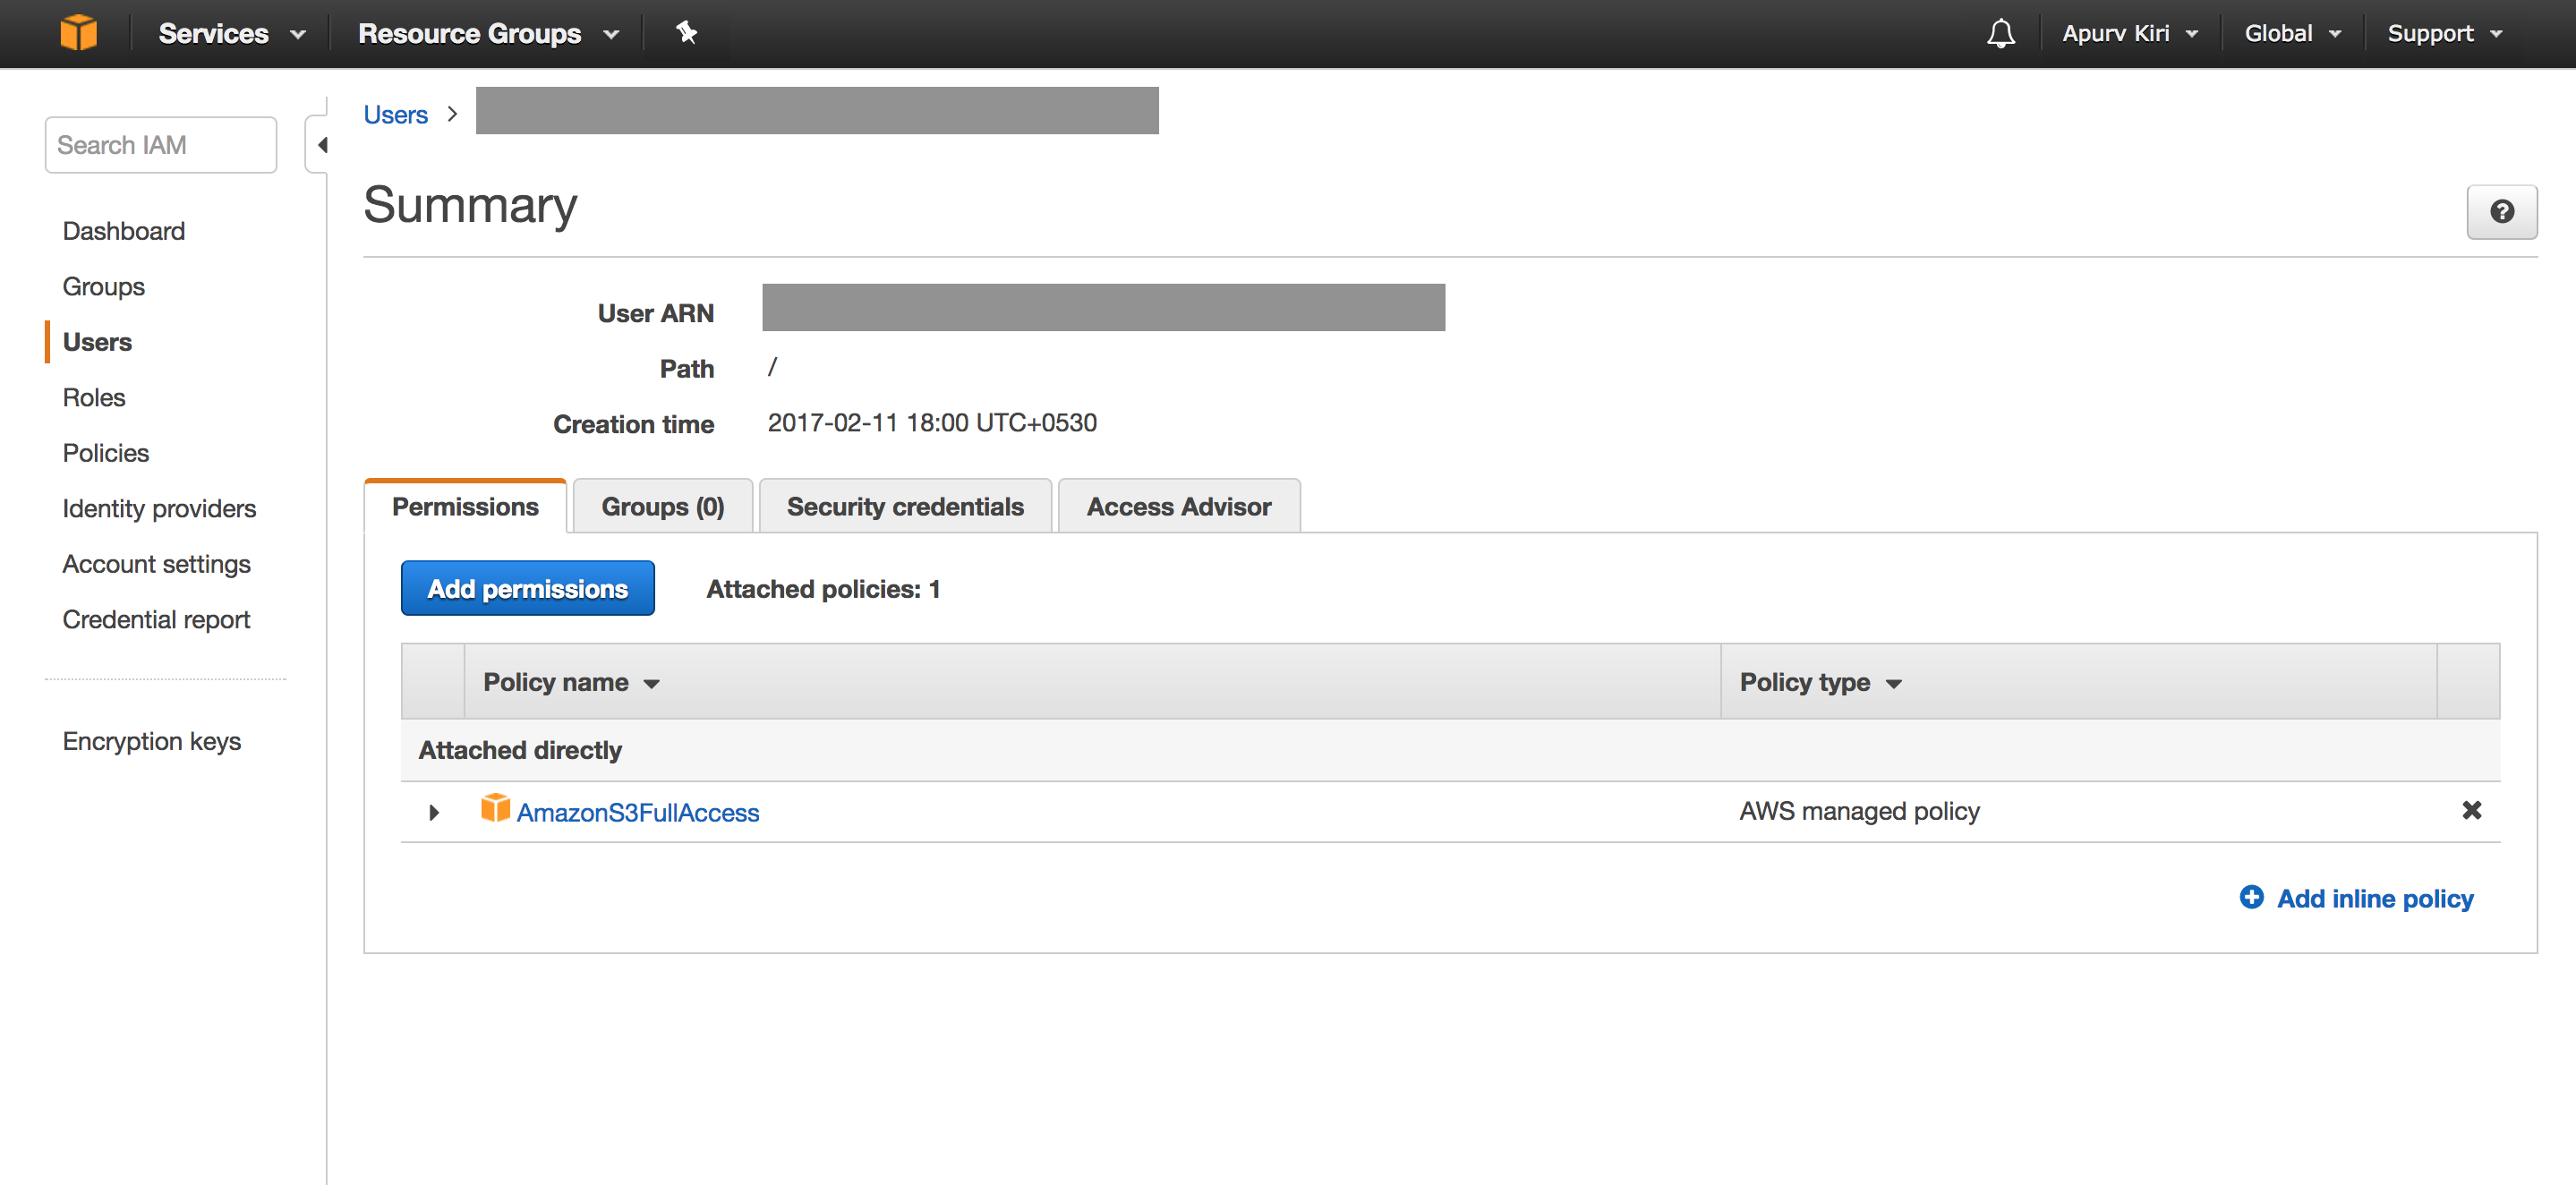Open the Services dropdown menu

231,33
